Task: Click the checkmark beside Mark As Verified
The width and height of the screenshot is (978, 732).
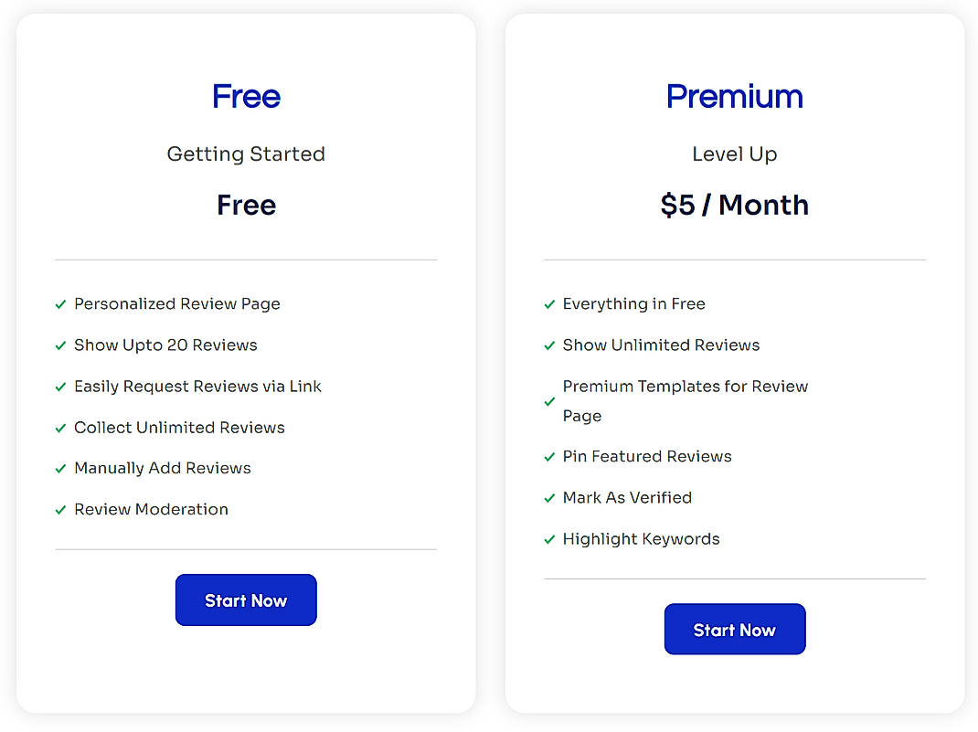Action: pos(549,498)
